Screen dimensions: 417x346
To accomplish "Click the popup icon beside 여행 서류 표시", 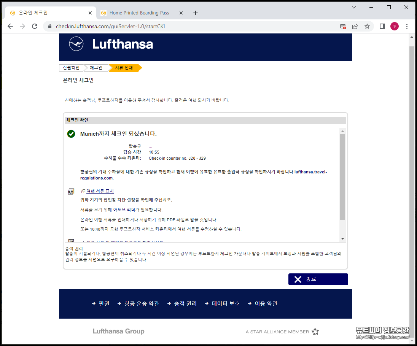I will 83,191.
